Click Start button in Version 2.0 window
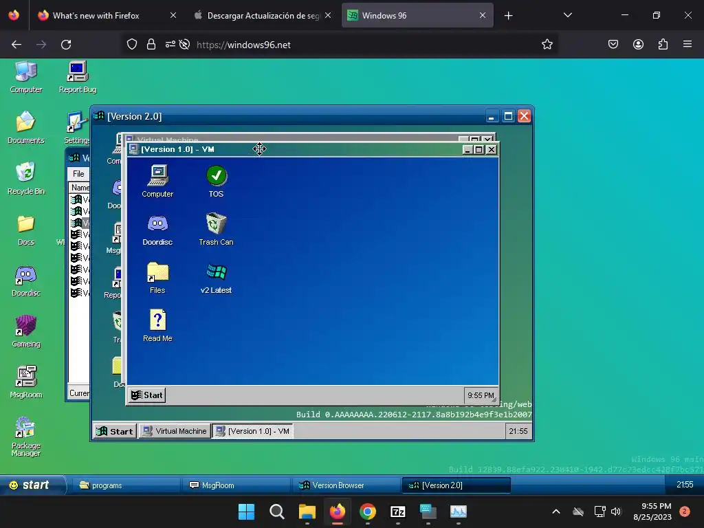704x528 pixels. click(x=115, y=431)
